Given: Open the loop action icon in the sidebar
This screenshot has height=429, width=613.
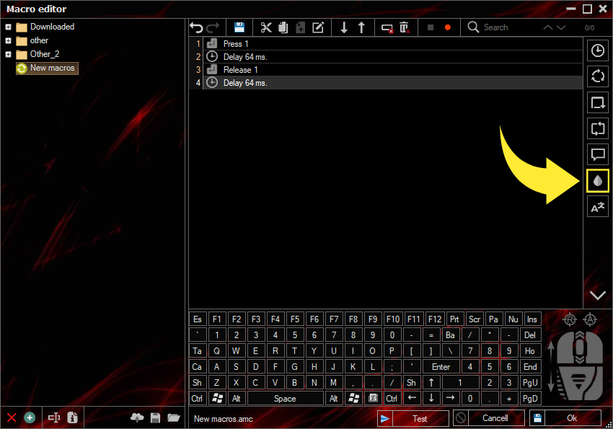Looking at the screenshot, I should 597,76.
